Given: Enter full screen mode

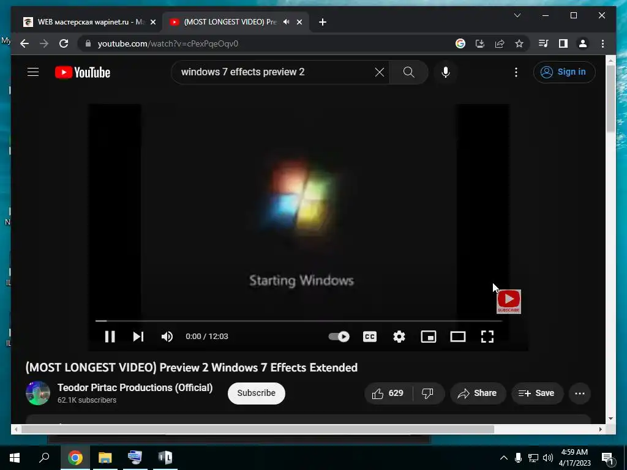Looking at the screenshot, I should [487, 337].
